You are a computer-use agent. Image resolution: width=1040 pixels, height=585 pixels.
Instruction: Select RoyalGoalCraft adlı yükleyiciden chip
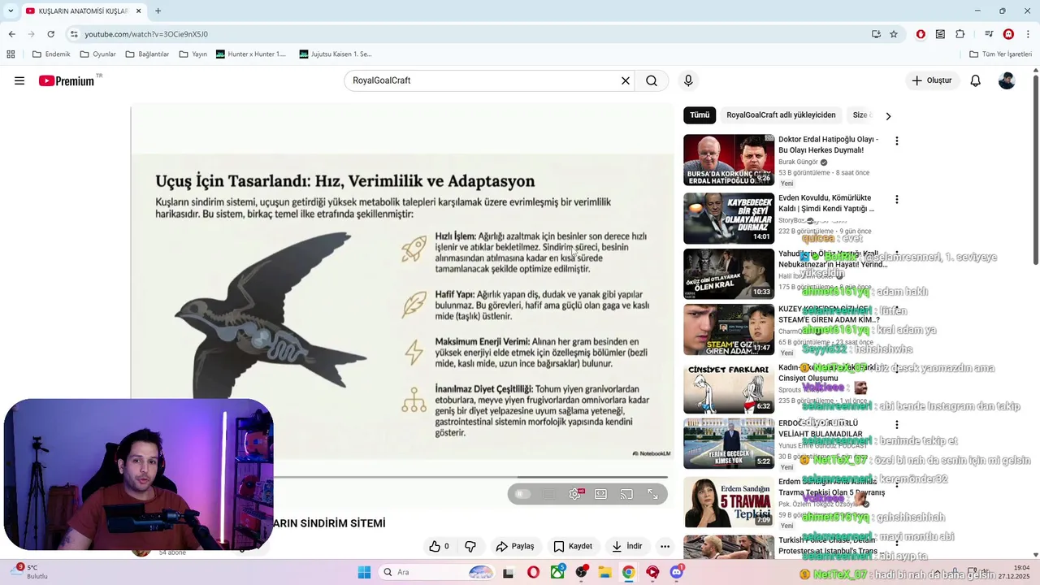[781, 115]
